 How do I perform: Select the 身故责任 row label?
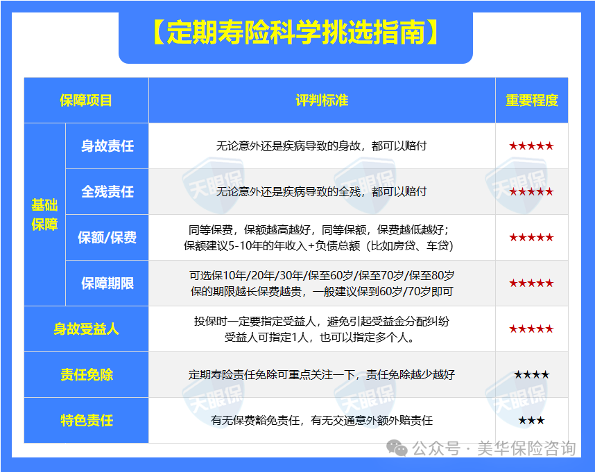[106, 146]
